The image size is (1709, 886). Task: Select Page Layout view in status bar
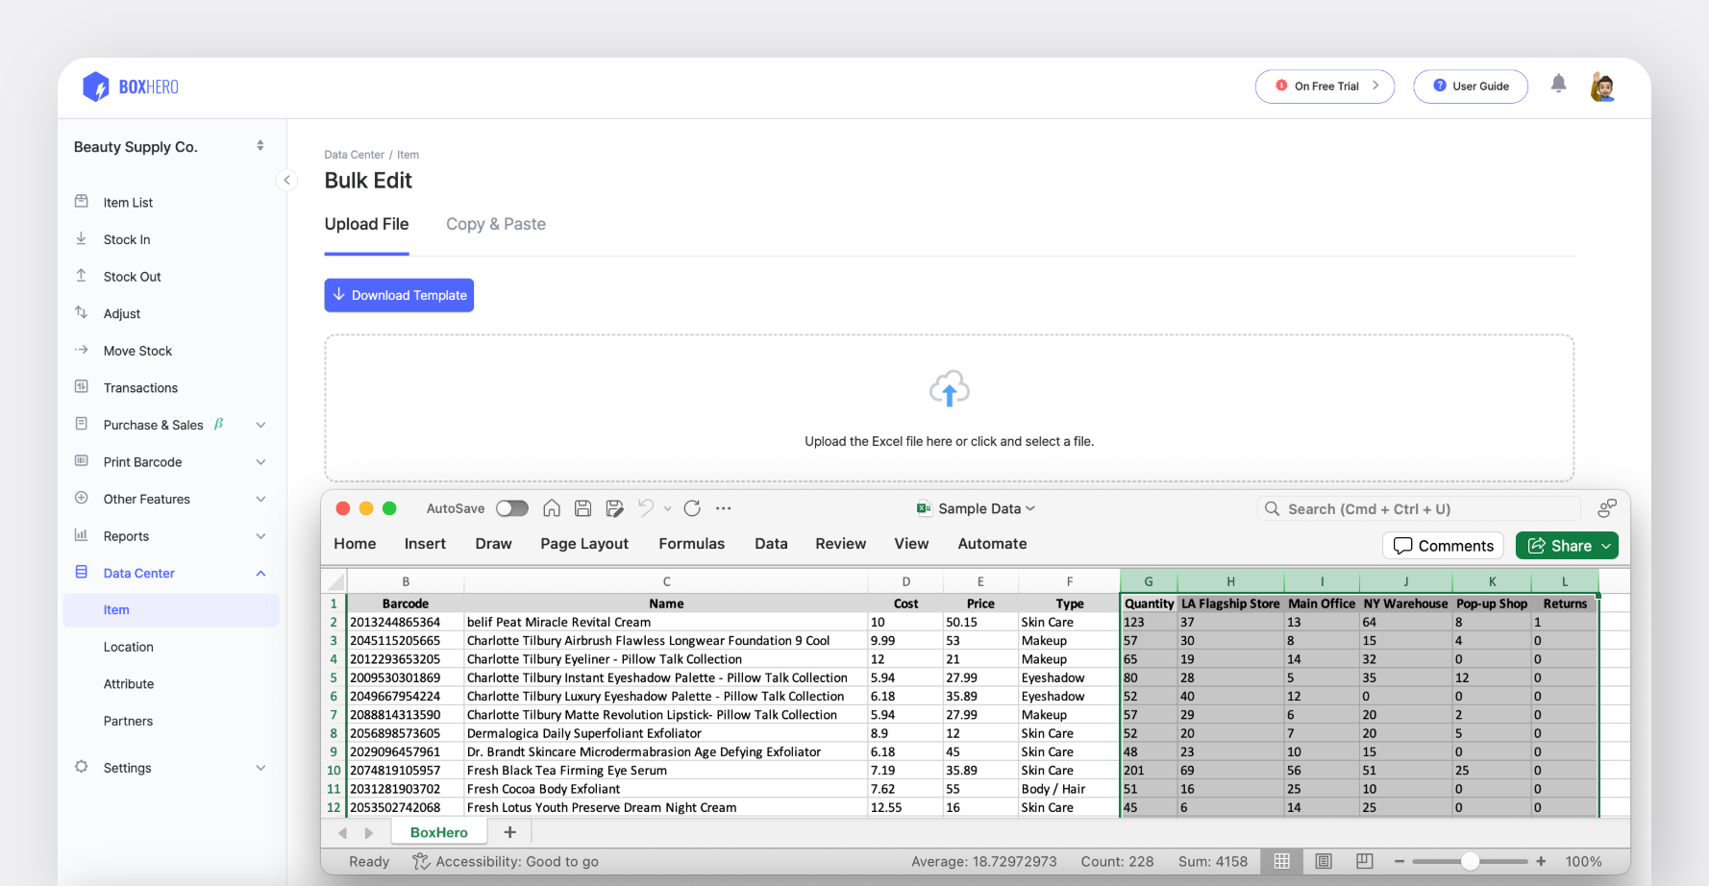click(x=1324, y=861)
